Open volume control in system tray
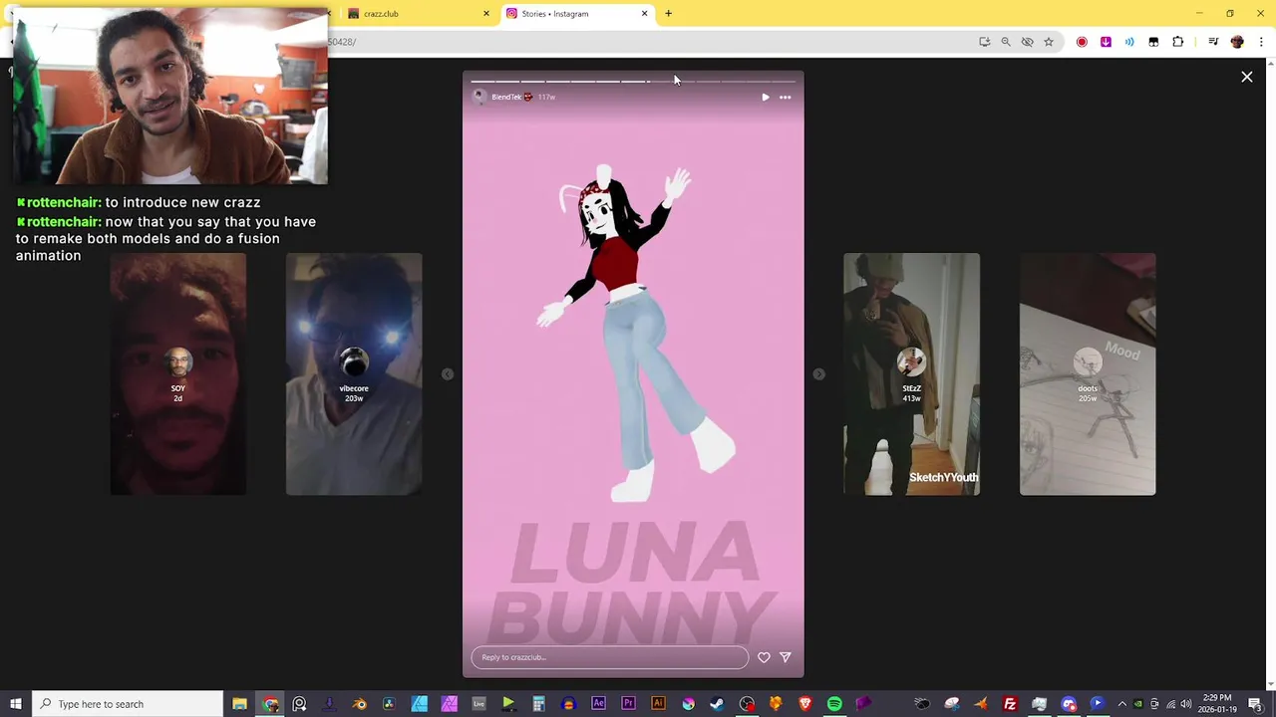The height and width of the screenshot is (717, 1276). point(1186,704)
